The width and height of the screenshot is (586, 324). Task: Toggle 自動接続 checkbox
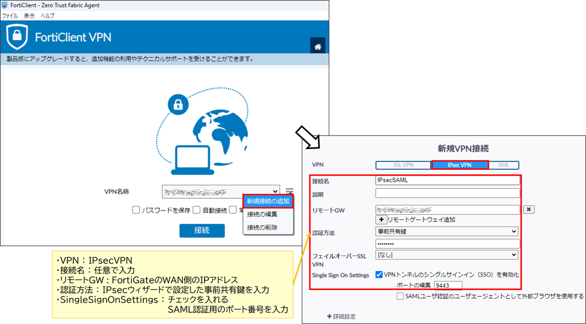[x=197, y=210]
